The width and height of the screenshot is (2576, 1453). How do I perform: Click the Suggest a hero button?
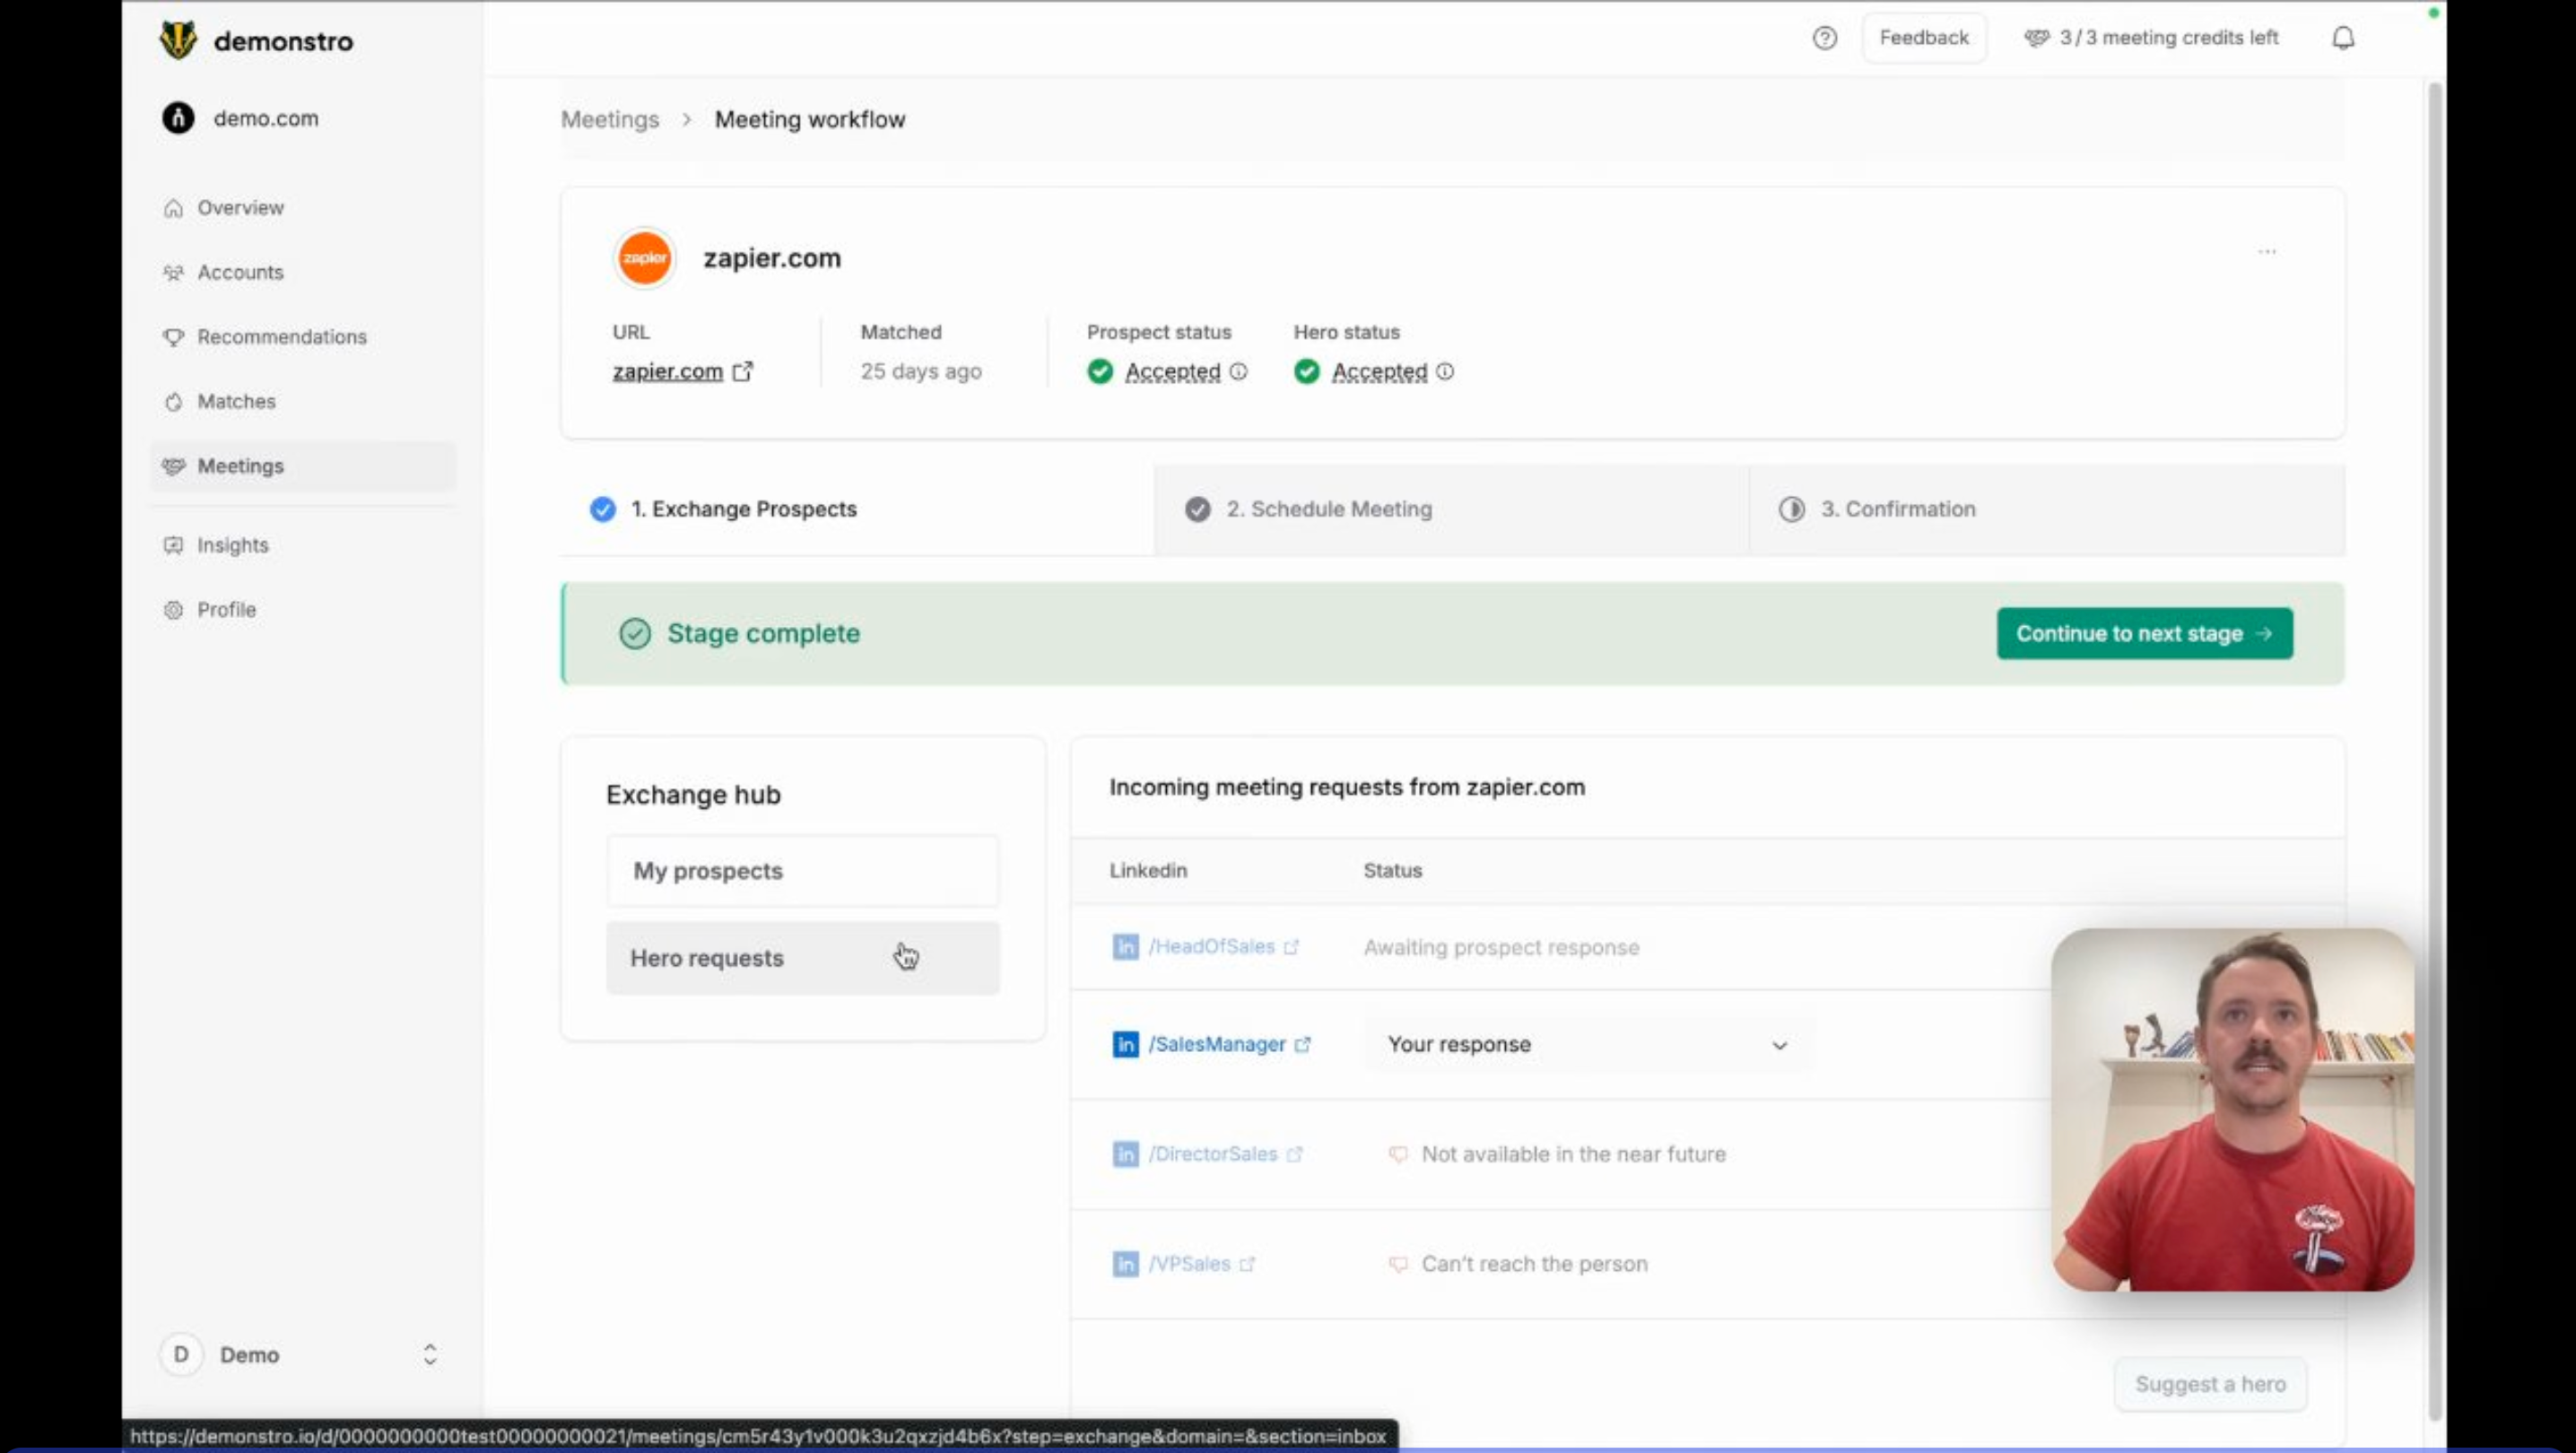[2210, 1384]
